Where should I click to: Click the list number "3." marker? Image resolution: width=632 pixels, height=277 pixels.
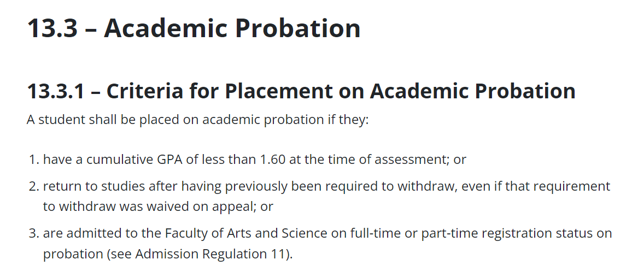pos(33,233)
